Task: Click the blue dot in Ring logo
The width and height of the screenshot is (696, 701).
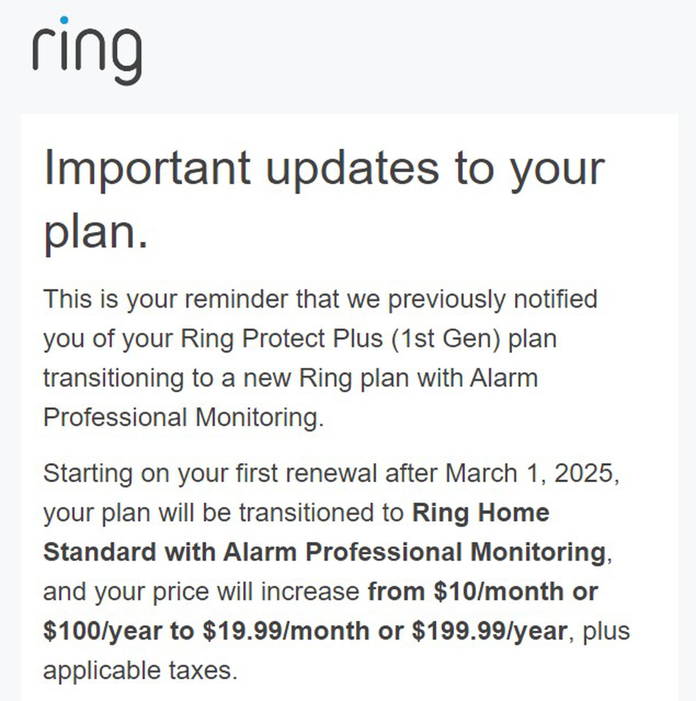Action: (64, 20)
